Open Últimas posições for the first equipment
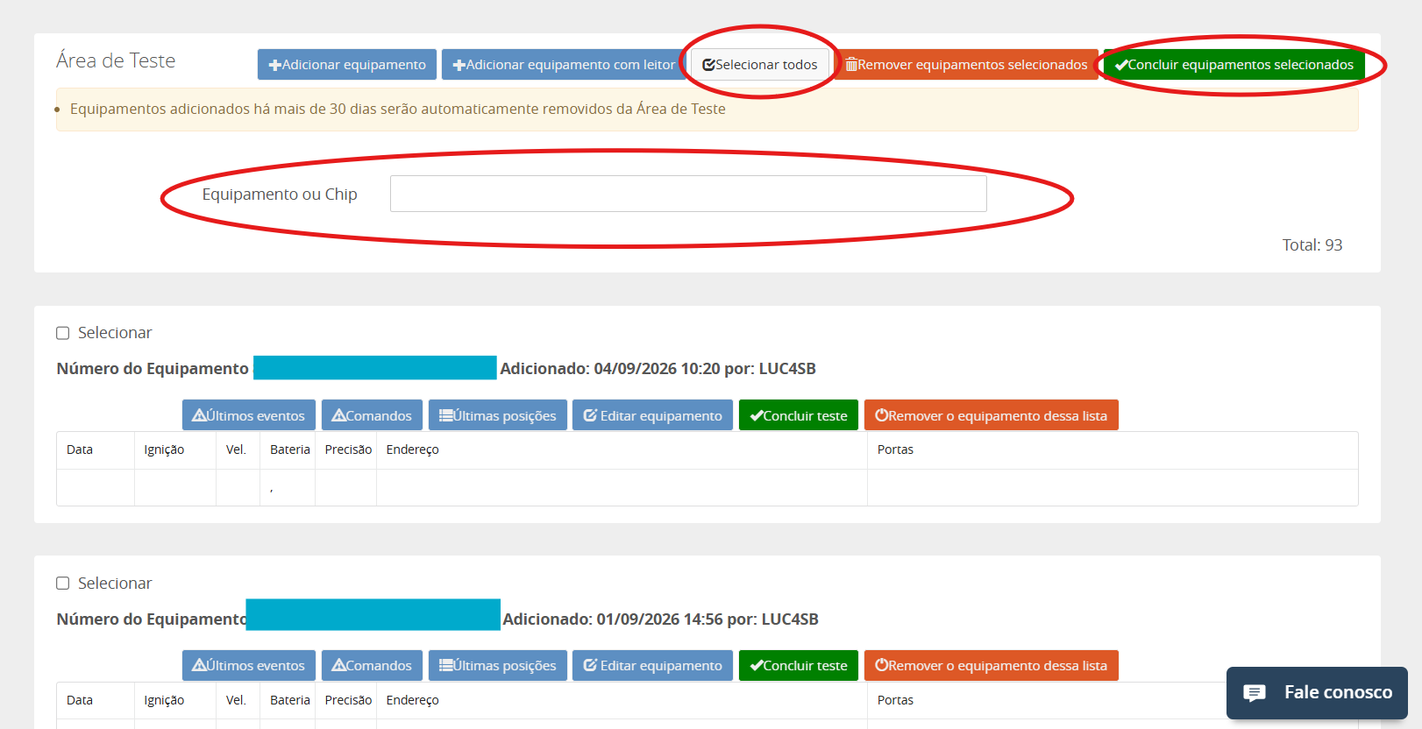The width and height of the screenshot is (1422, 729). [x=497, y=415]
